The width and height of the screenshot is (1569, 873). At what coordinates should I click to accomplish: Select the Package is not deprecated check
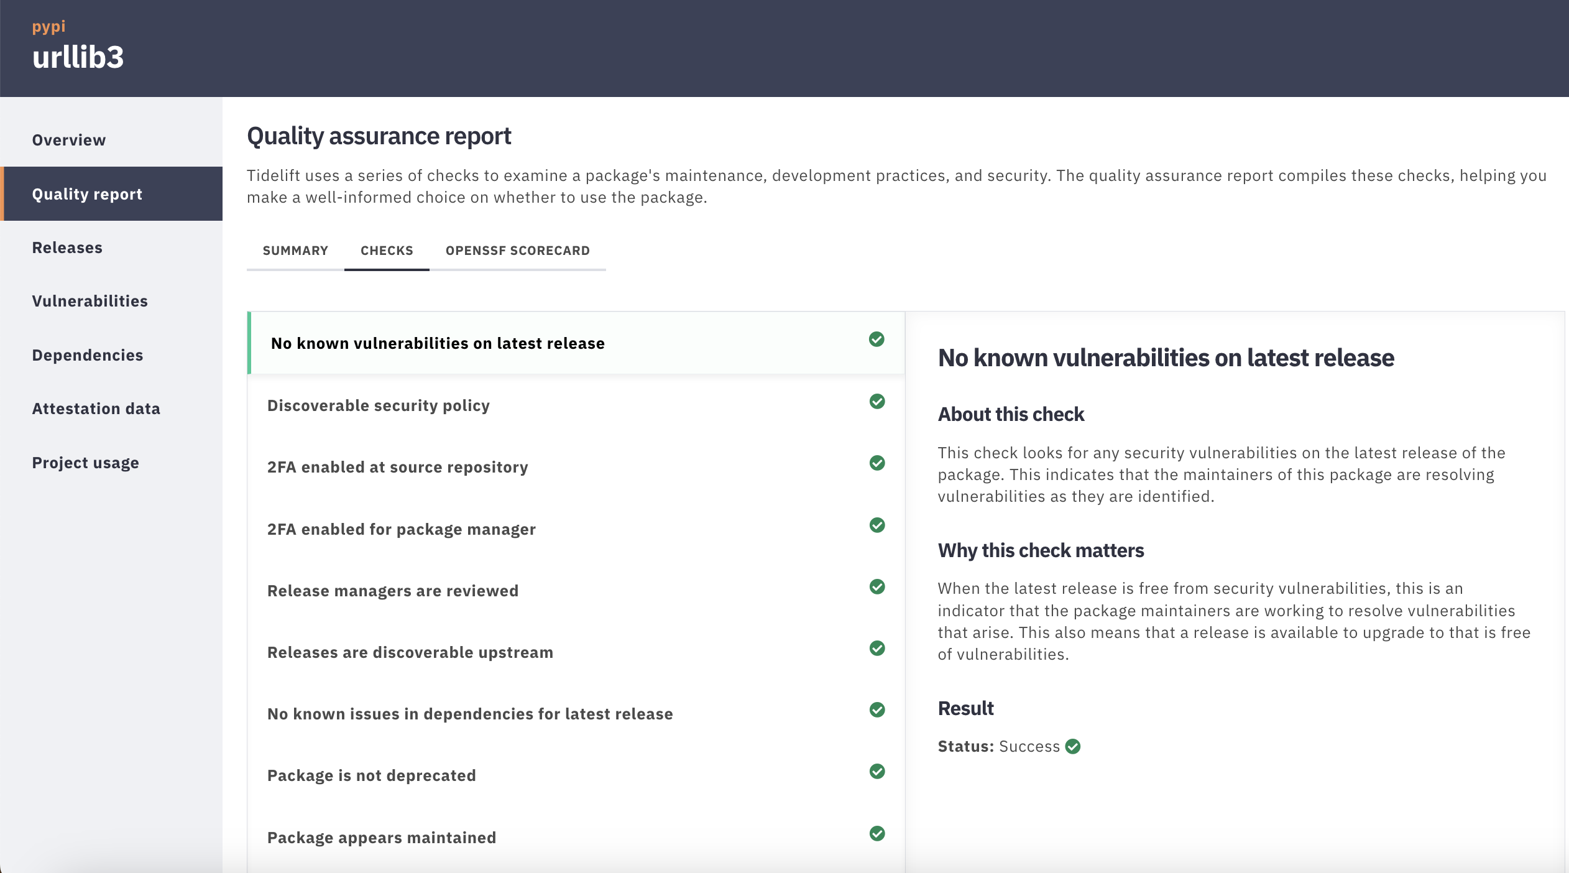pyautogui.click(x=576, y=775)
